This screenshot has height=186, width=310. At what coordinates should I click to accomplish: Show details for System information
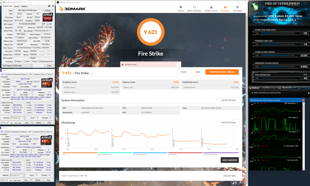[228, 100]
